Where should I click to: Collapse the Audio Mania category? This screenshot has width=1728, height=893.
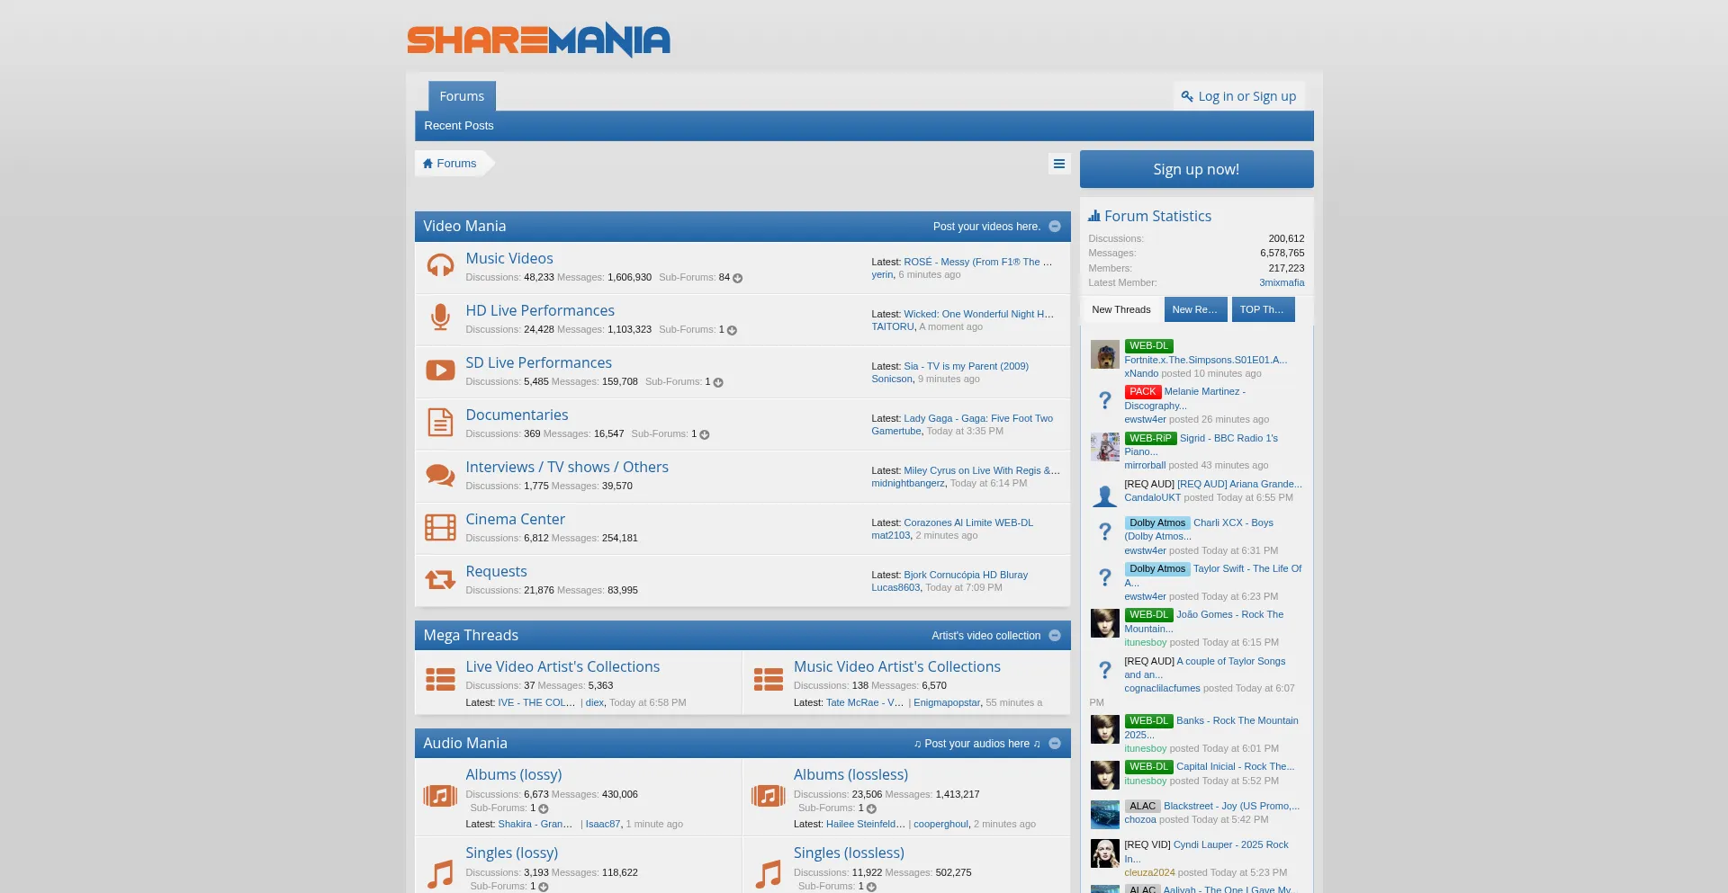(x=1055, y=744)
